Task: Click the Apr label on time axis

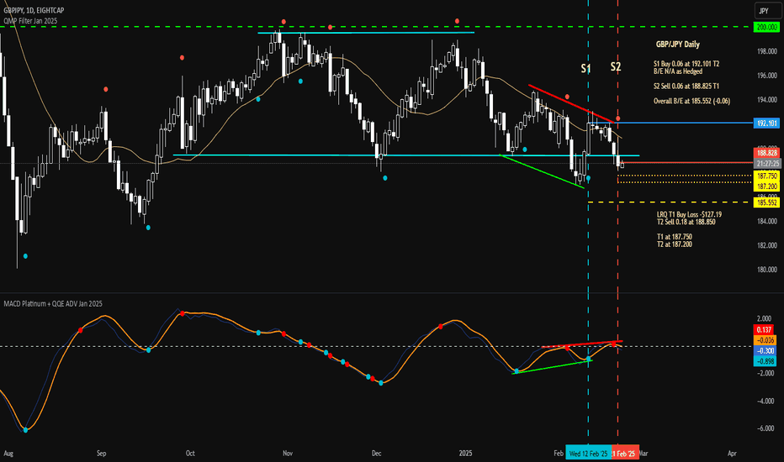Action: tap(732, 454)
